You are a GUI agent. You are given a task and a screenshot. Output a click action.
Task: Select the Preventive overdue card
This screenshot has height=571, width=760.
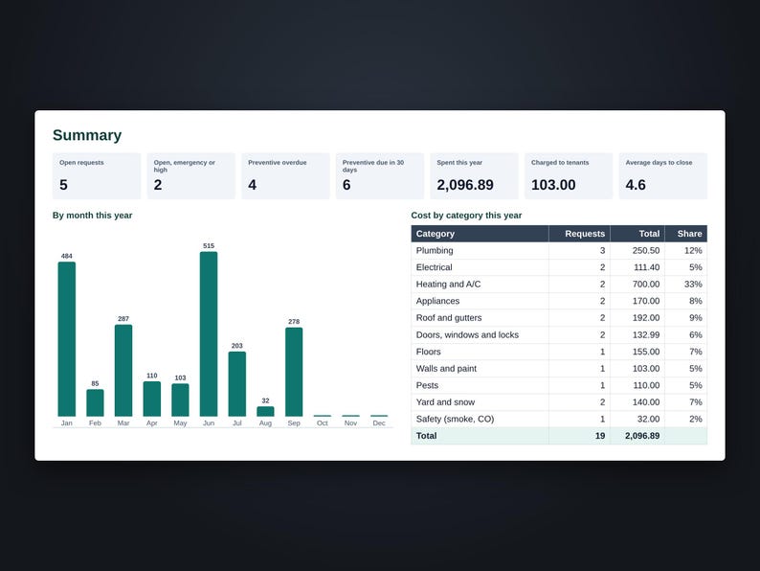285,176
